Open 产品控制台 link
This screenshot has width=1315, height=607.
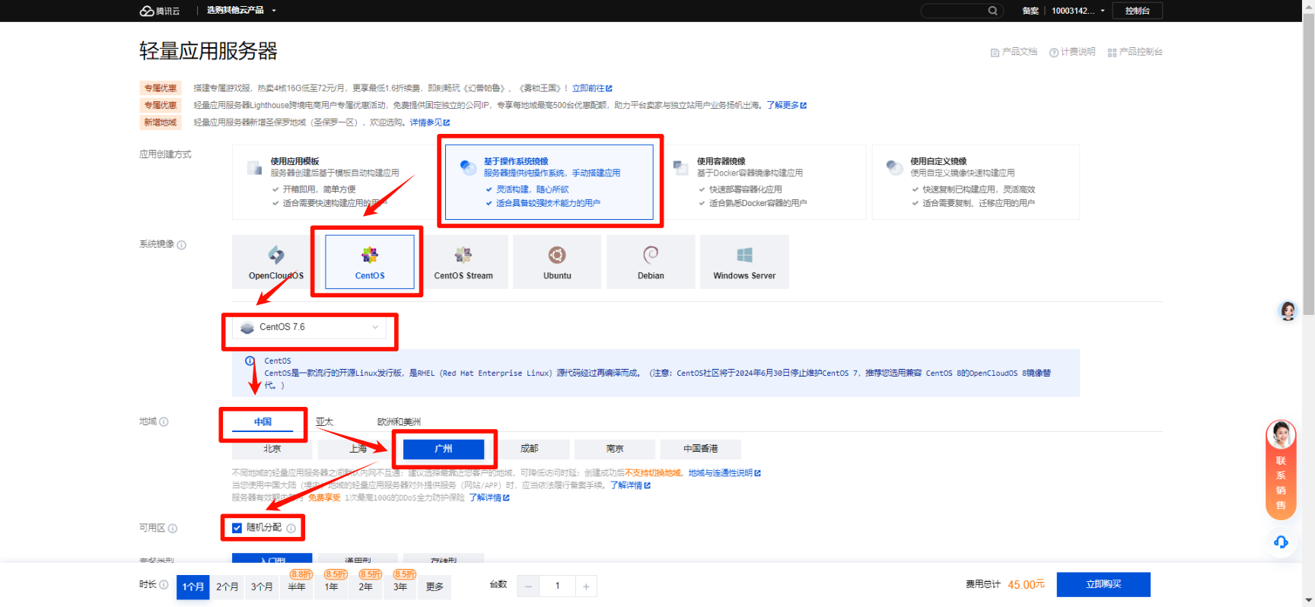1135,52
